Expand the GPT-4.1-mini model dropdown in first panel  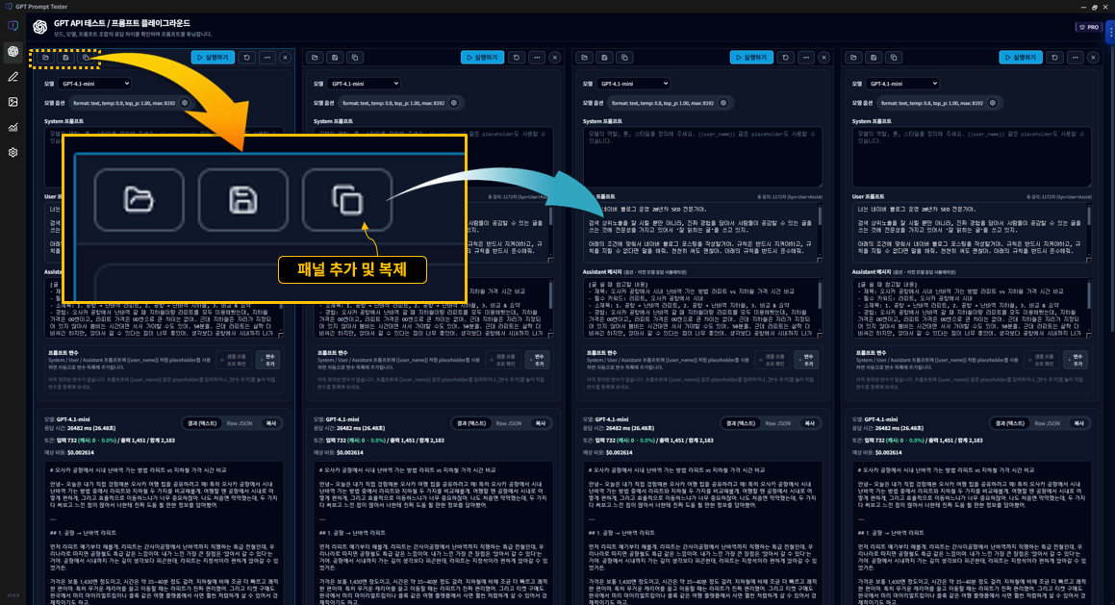pyautogui.click(x=94, y=84)
